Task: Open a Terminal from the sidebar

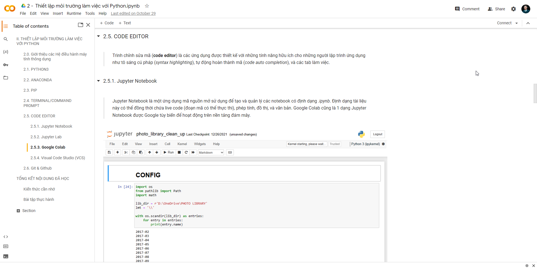Action: (6, 256)
